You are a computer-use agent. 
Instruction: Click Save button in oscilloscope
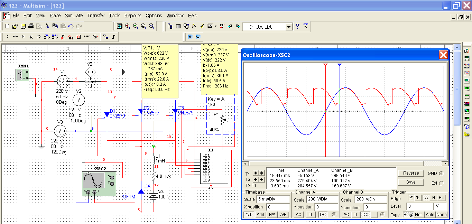click(411, 182)
